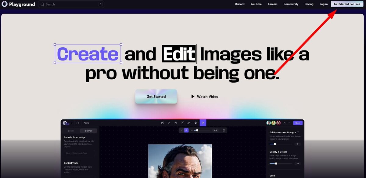This screenshot has height=178, width=366.
Task: Select the hand pan tool
Action: click(x=176, y=123)
